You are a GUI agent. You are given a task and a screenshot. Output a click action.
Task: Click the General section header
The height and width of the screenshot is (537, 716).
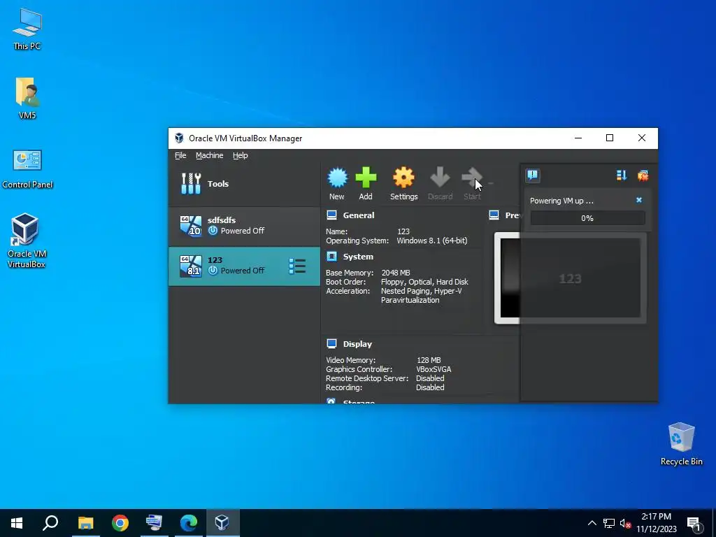click(x=359, y=215)
